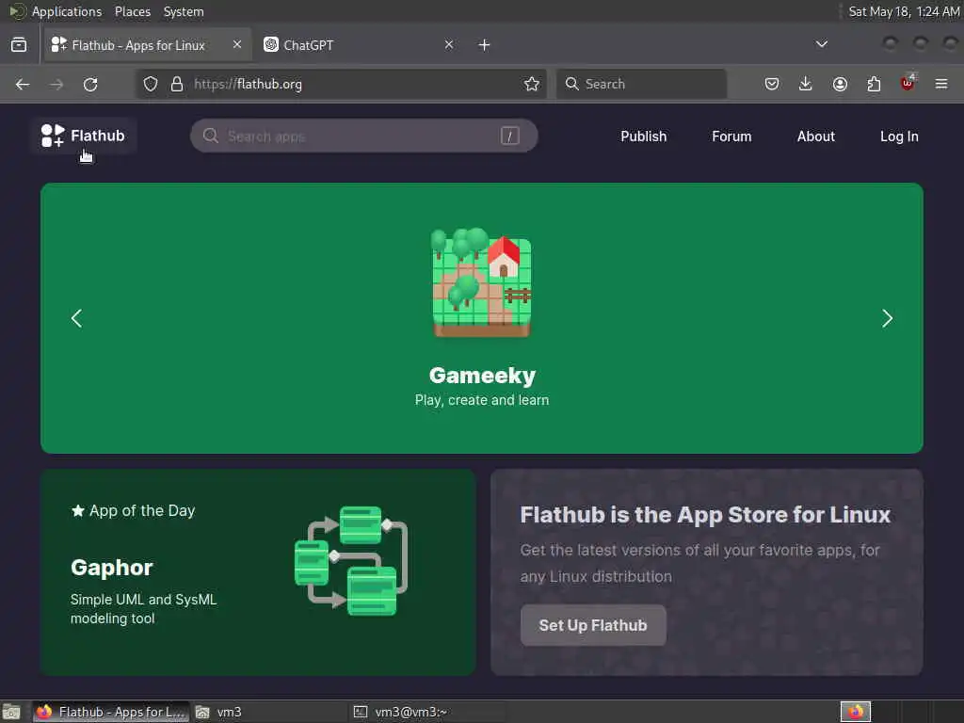Open the Forum link

[x=731, y=137]
